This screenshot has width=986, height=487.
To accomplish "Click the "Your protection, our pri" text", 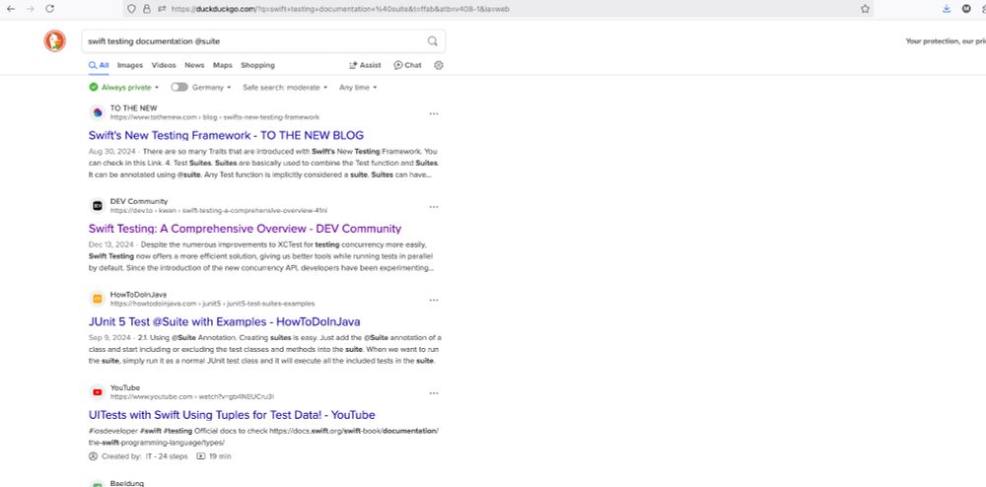I will 946,40.
